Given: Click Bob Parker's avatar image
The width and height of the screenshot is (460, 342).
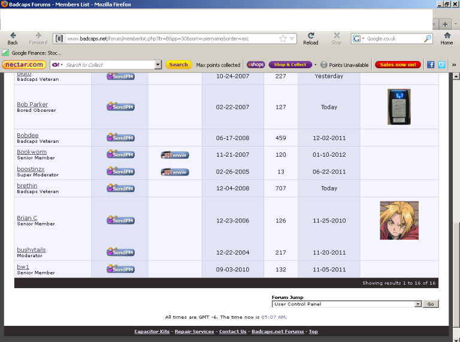Looking at the screenshot, I should [399, 107].
